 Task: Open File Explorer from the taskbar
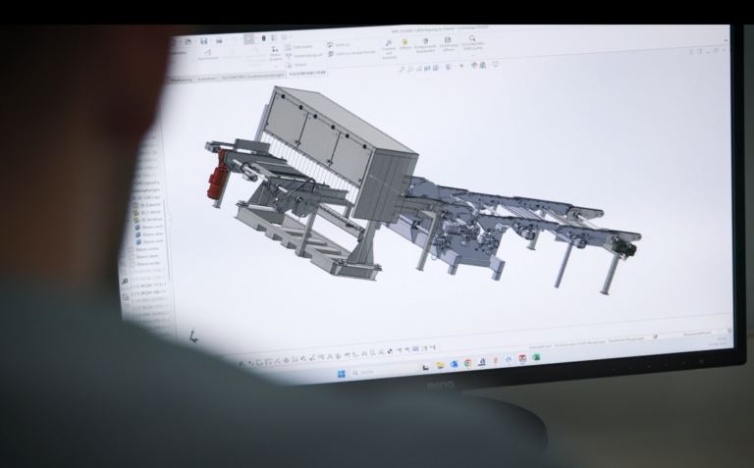(441, 364)
